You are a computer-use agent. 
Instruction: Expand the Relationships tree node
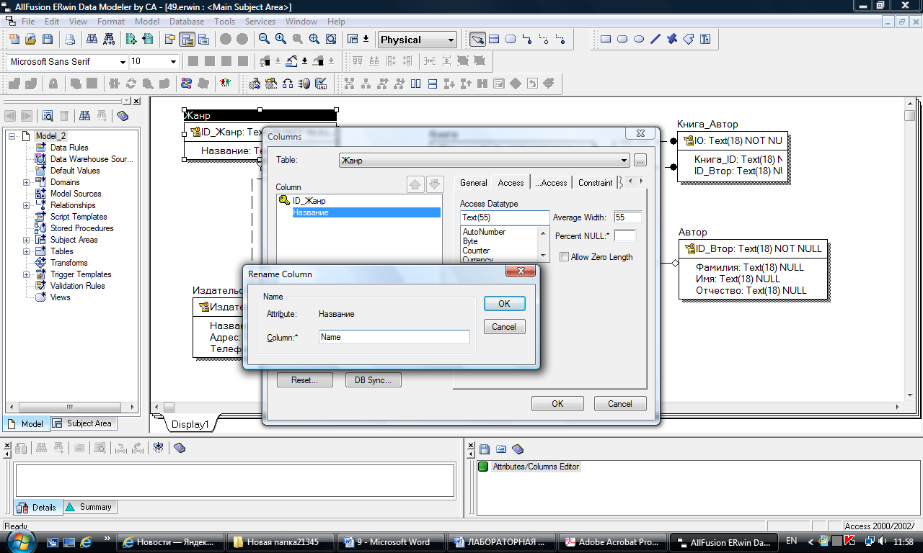pos(27,205)
